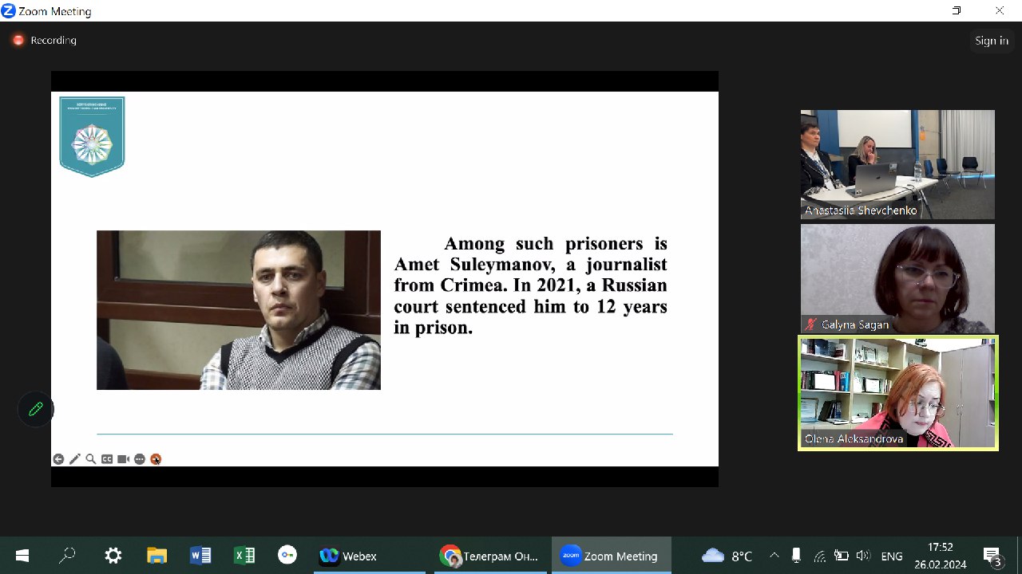The image size is (1022, 574).
Task: Open more slideshow options ellipsis
Action: [140, 459]
